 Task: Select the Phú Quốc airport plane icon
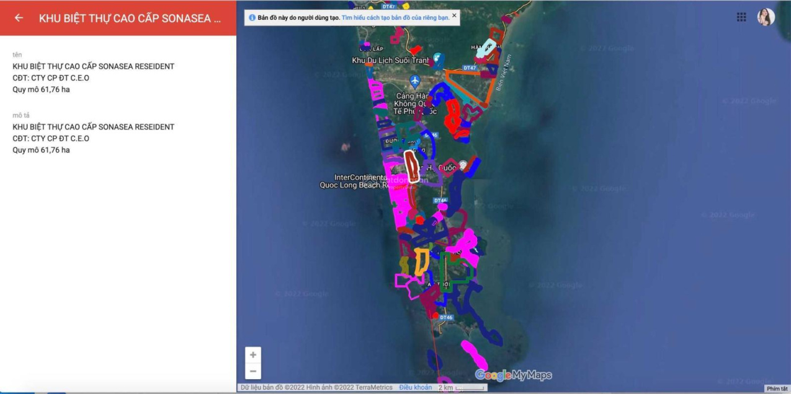point(415,81)
